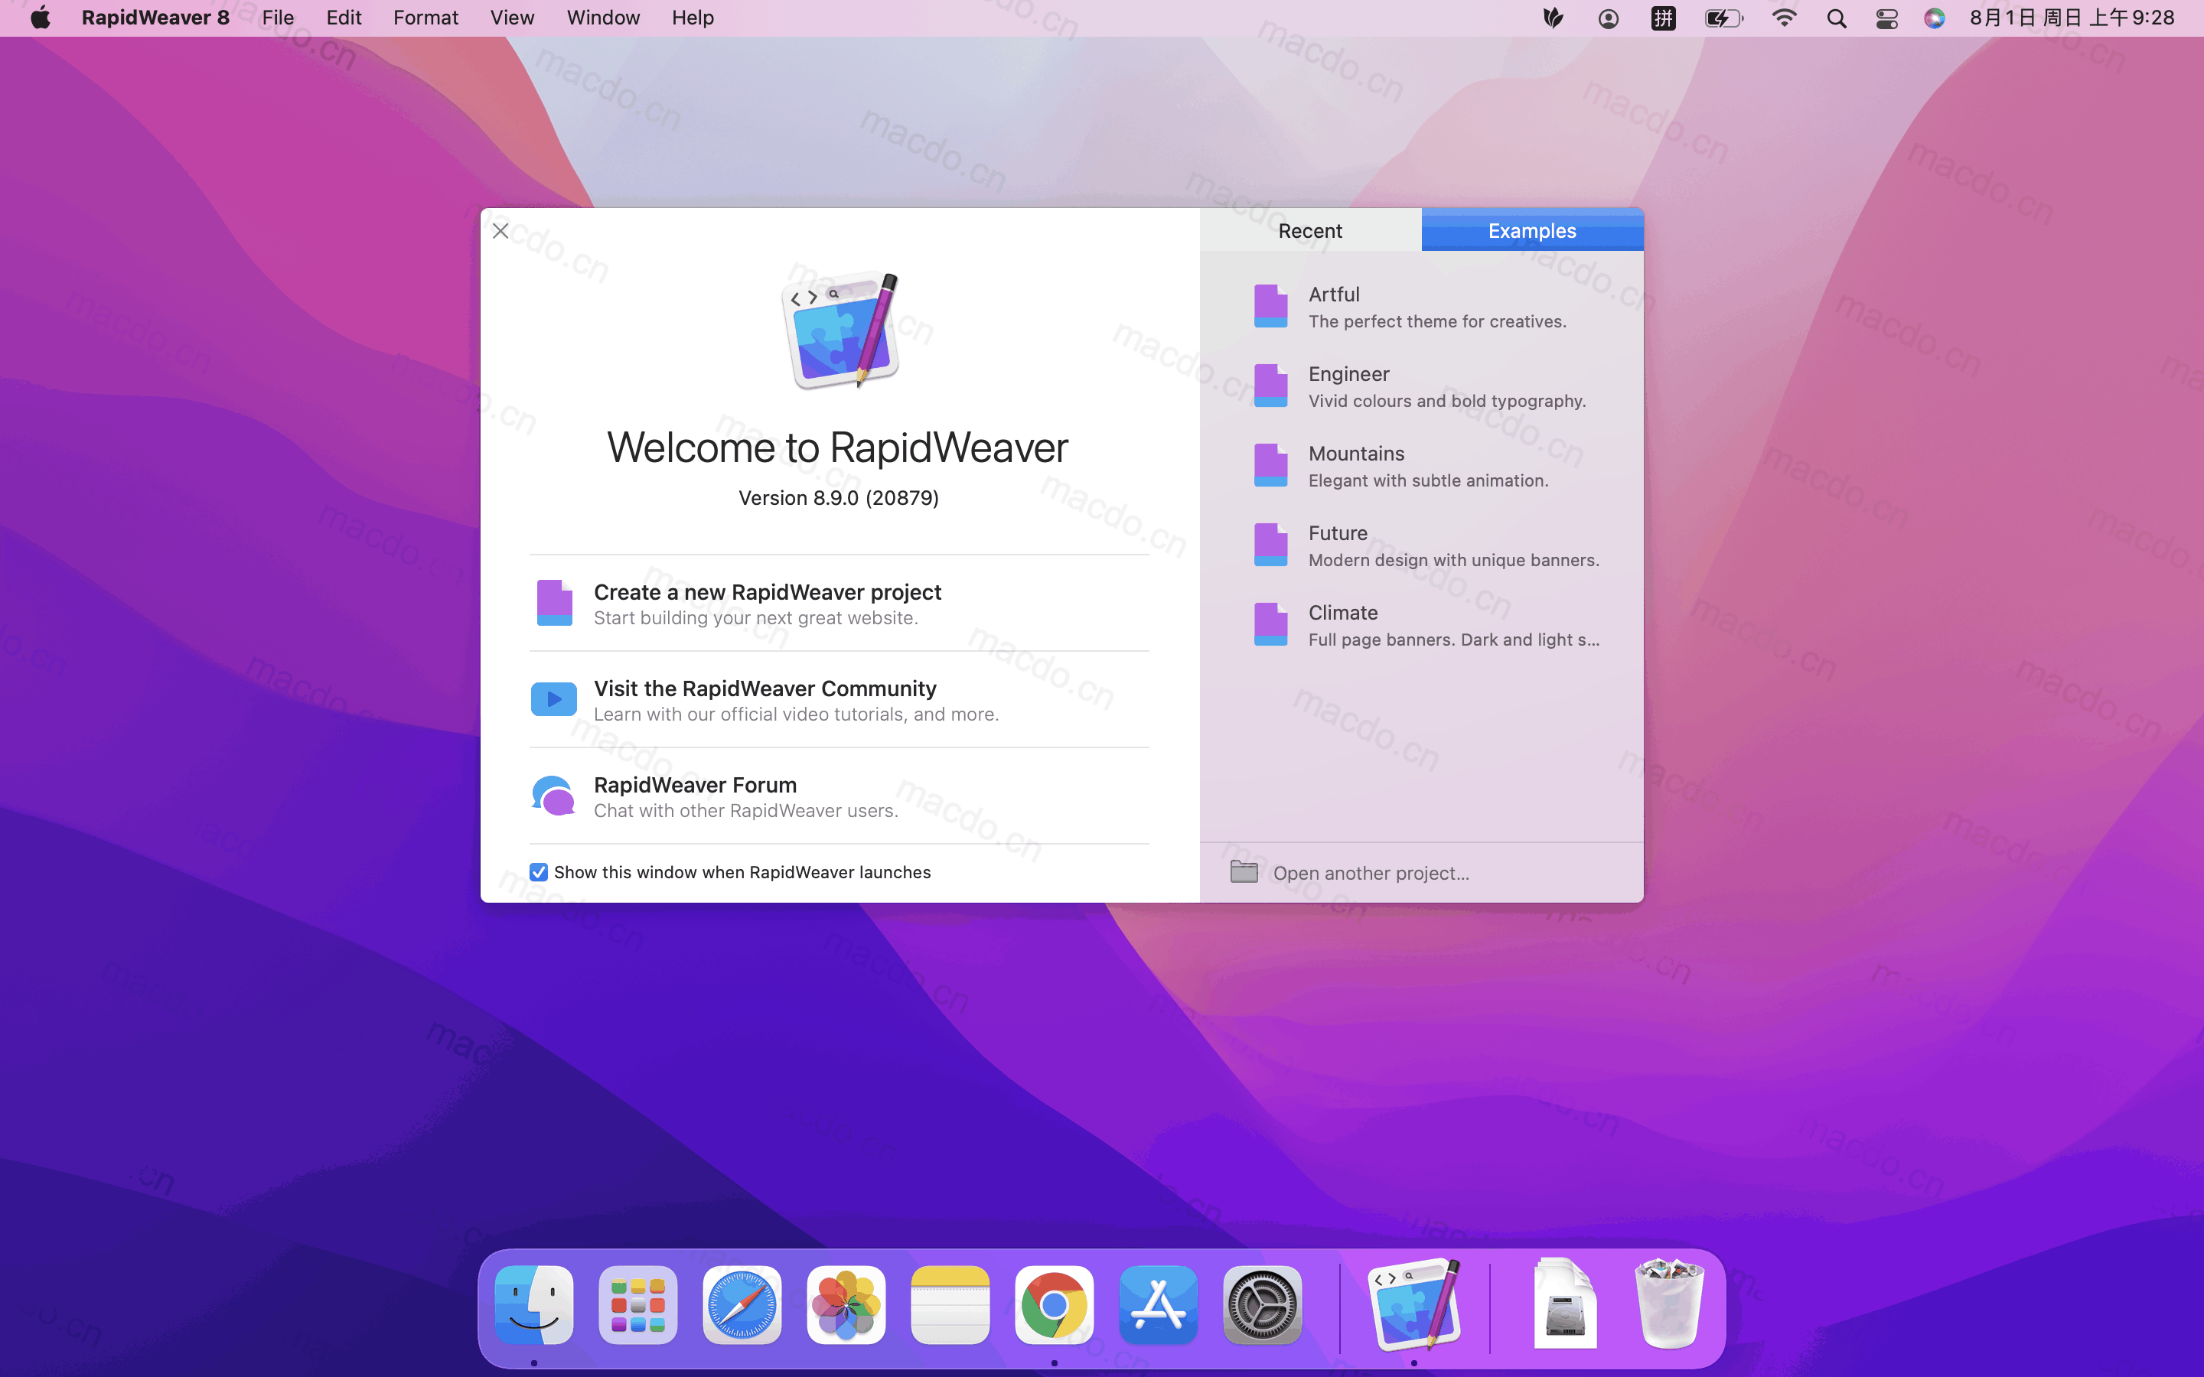
Task: Uncheck Show this window when RapidWeaver launches
Action: 540,871
